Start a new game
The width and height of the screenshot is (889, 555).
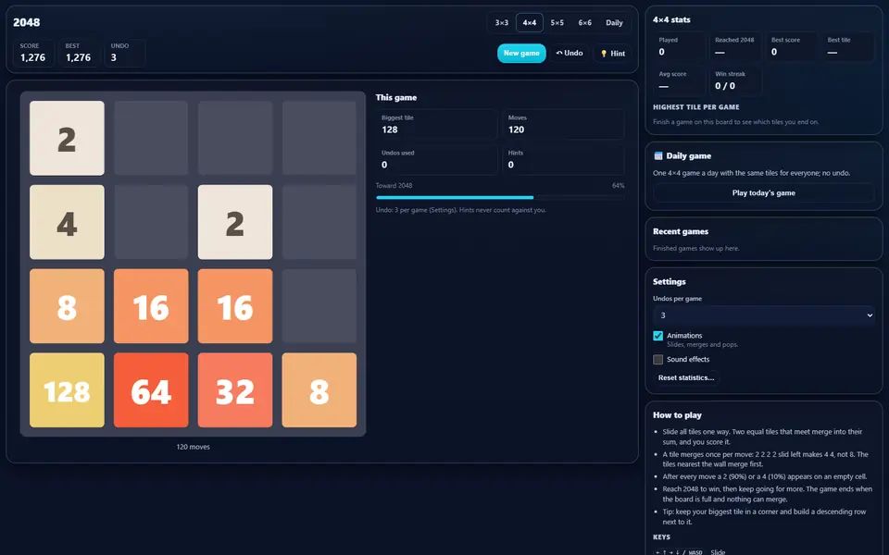coord(521,54)
